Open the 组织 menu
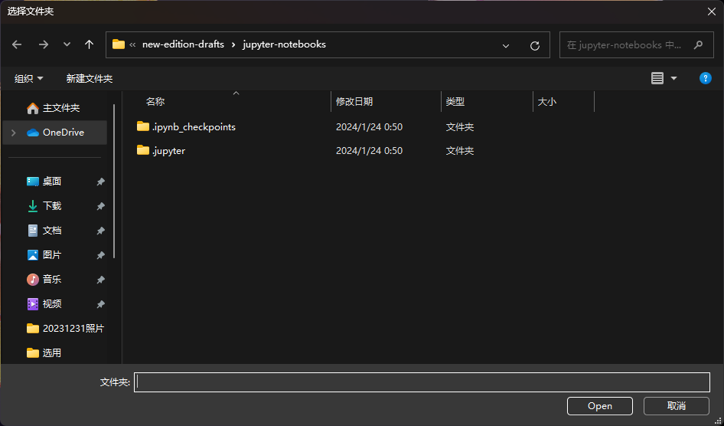Screen dimensions: 724x426 pyautogui.click(x=29, y=79)
